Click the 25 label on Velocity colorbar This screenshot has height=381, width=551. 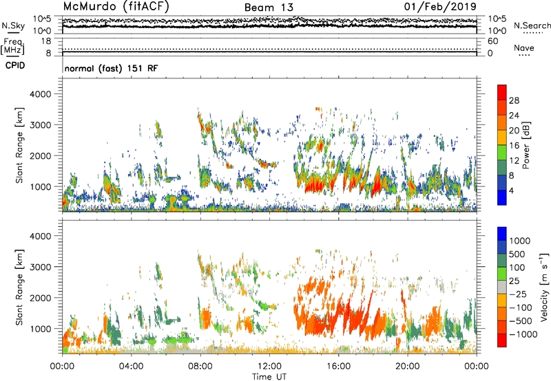point(514,281)
